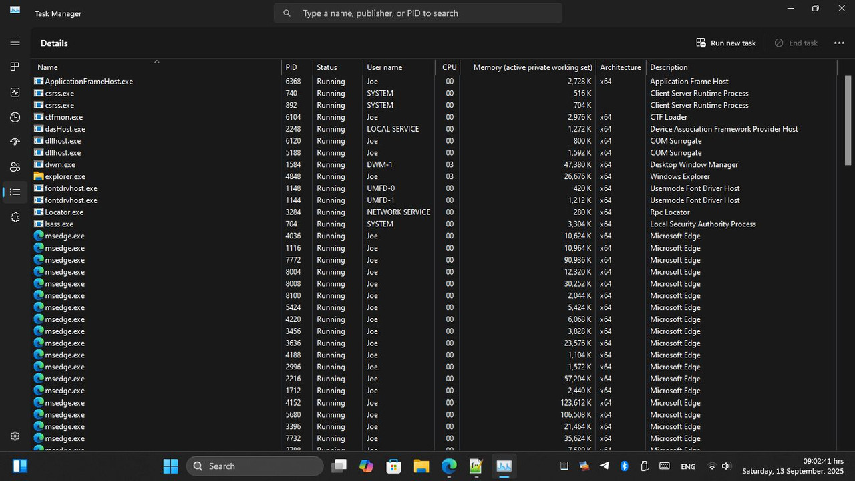Select the ctfmon.exe process row
This screenshot has height=481, width=855.
pos(435,117)
